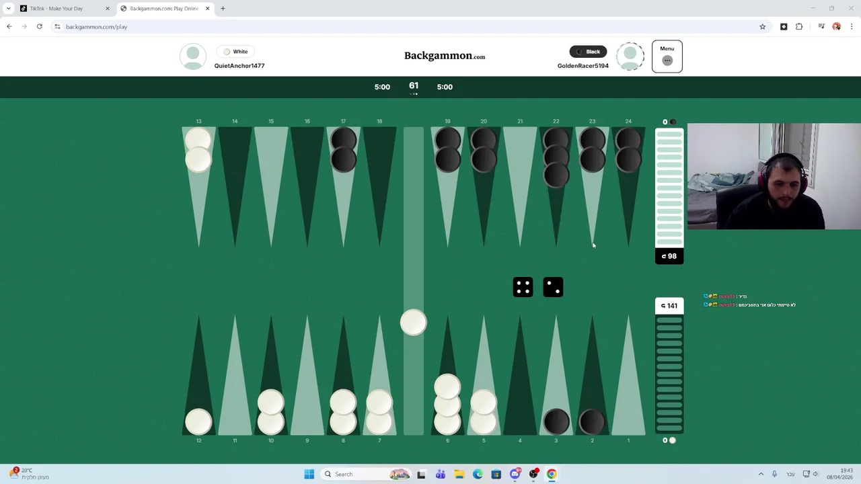Click the white pip count 141
861x484 pixels.
pos(669,306)
